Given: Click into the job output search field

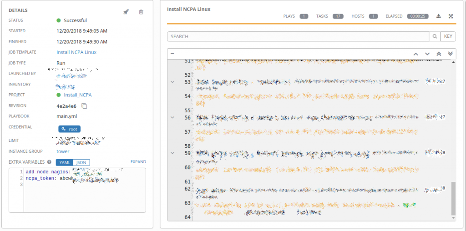Looking at the screenshot, I should pyautogui.click(x=298, y=36).
